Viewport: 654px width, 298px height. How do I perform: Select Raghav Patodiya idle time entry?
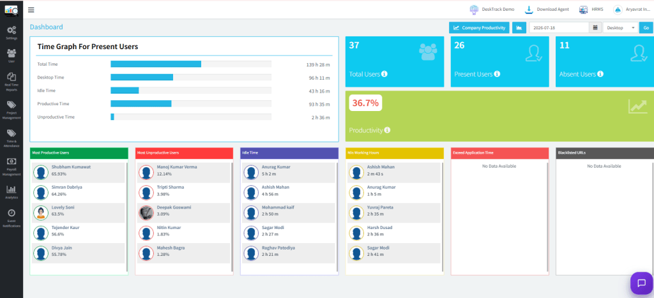(x=288, y=253)
